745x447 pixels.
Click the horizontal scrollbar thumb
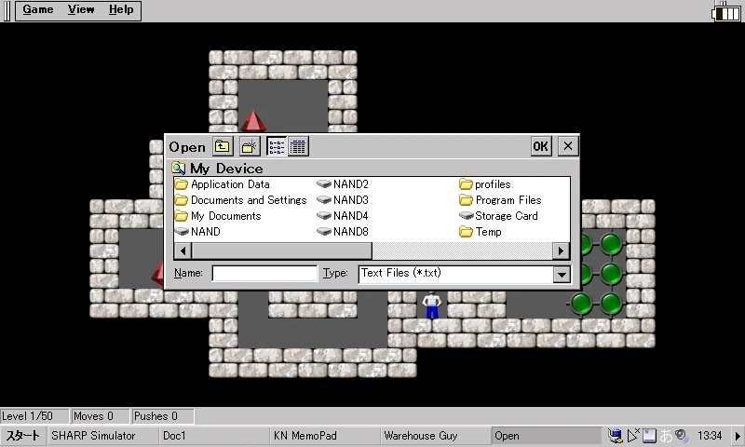(282, 251)
